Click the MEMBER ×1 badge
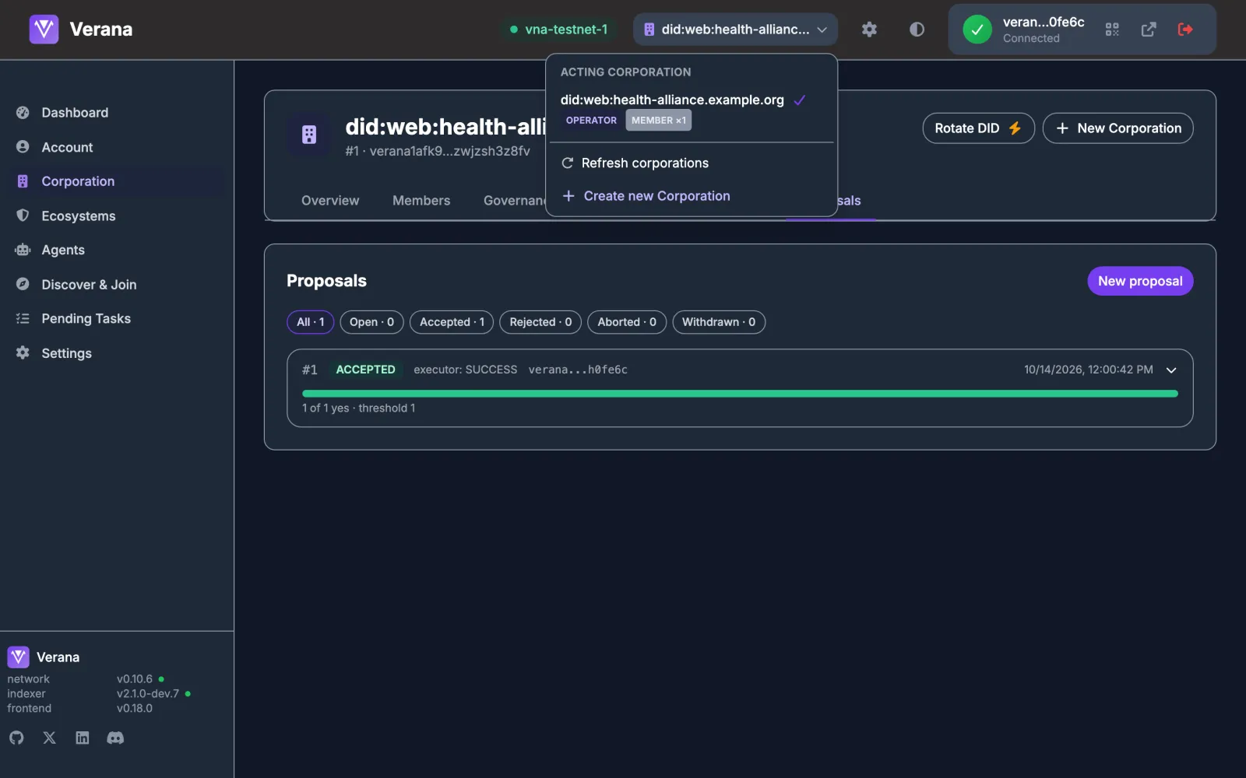This screenshot has height=778, width=1246. [659, 121]
